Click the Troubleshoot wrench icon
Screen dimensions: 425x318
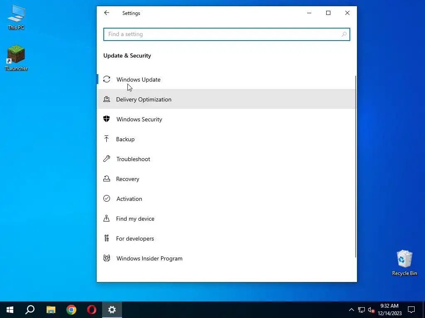click(x=107, y=159)
